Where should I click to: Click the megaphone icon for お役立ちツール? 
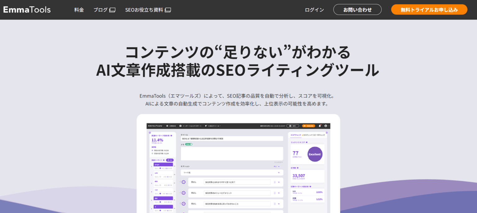point(206,126)
